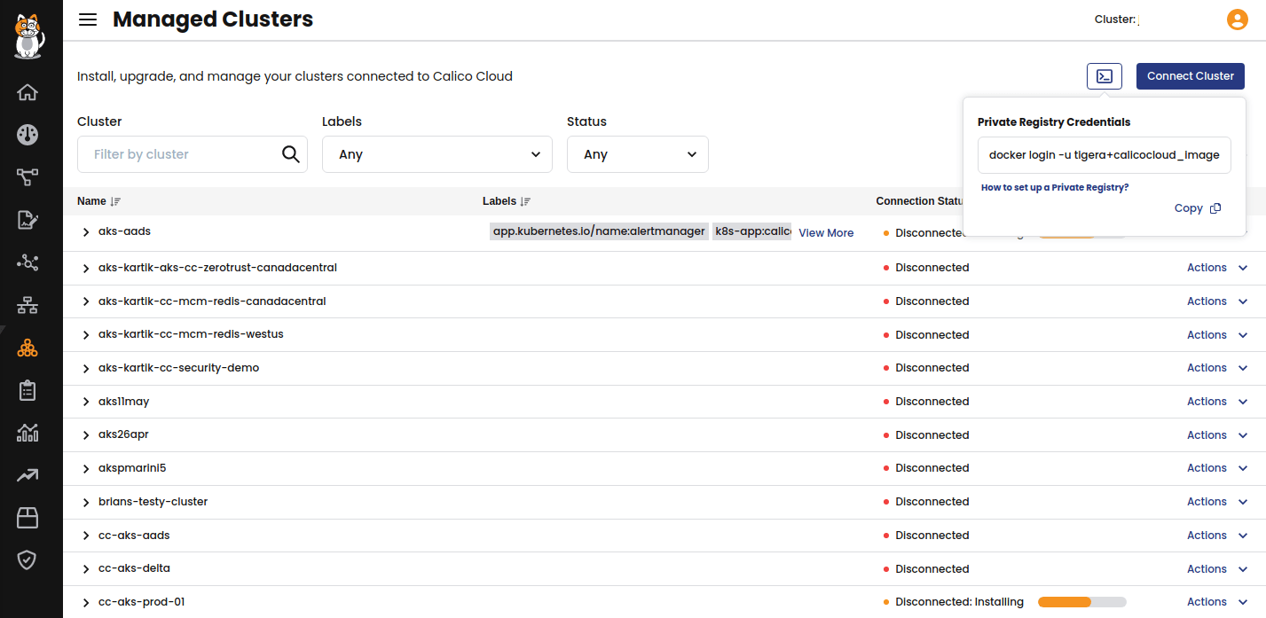
Task: Open the Status filter dropdown
Action: (x=637, y=154)
